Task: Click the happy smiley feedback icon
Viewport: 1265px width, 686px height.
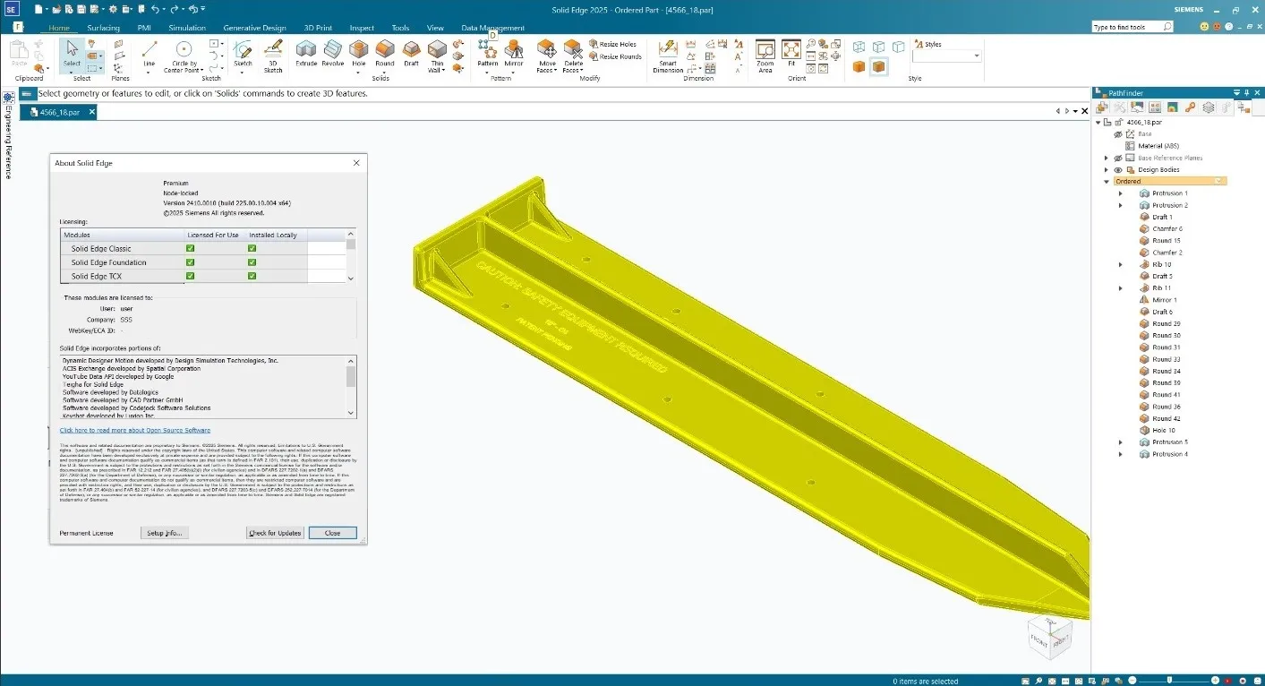Action: [x=1204, y=27]
